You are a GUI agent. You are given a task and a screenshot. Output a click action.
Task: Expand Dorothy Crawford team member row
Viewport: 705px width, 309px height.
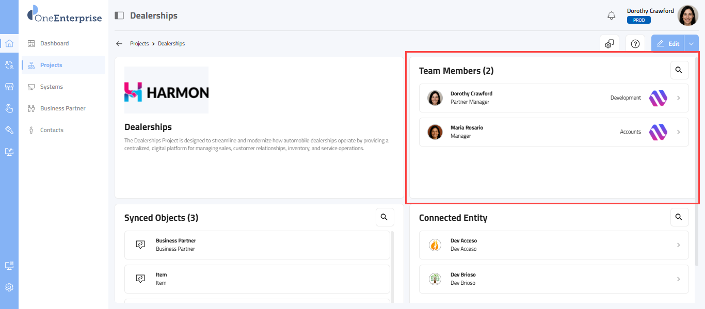(x=678, y=98)
